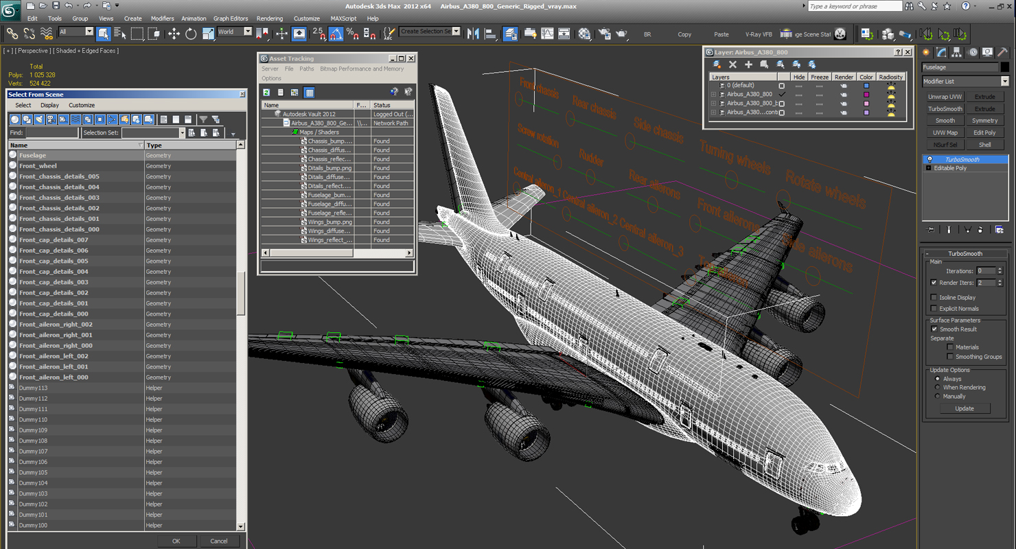Select the Select and Scale tool

[x=208, y=33]
